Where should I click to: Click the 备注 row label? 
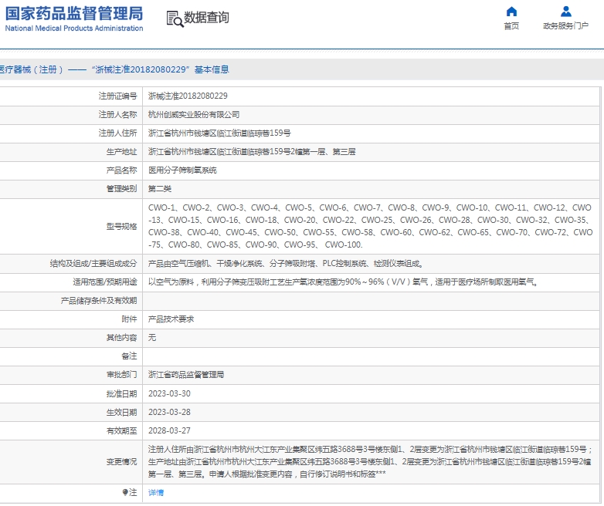point(129,356)
